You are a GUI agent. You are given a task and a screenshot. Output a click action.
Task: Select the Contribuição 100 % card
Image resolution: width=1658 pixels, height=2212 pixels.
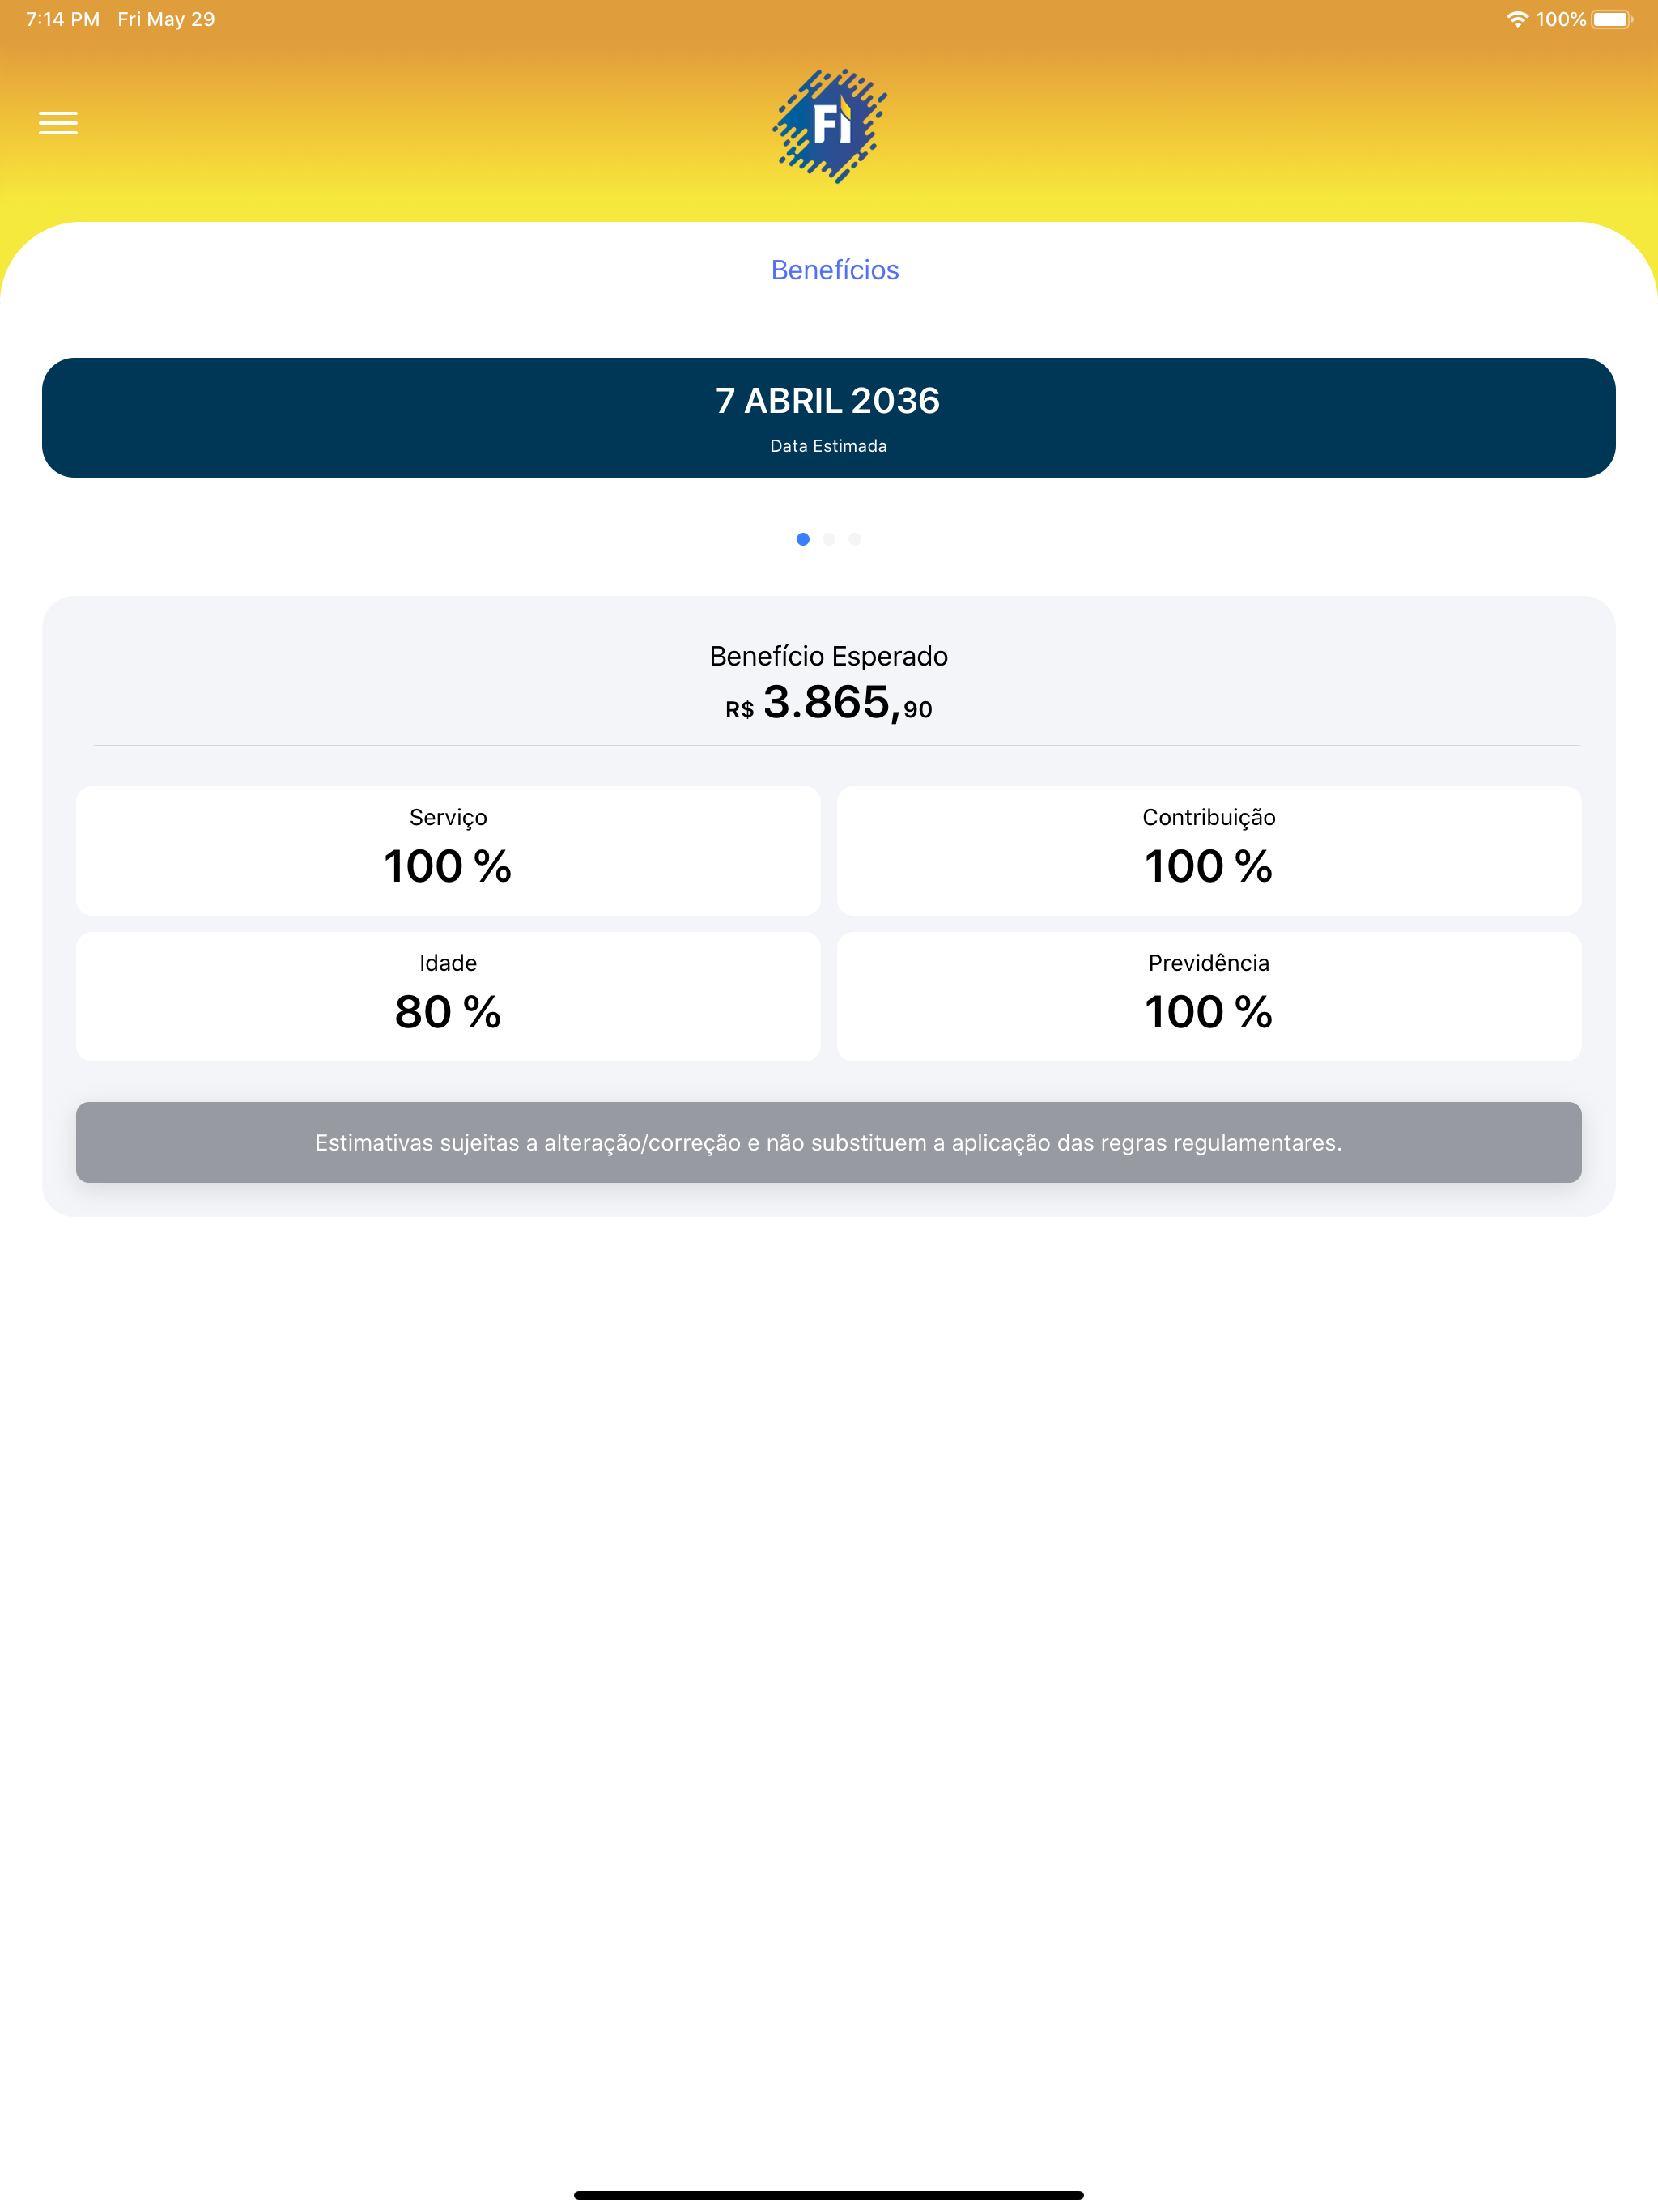(x=1209, y=851)
